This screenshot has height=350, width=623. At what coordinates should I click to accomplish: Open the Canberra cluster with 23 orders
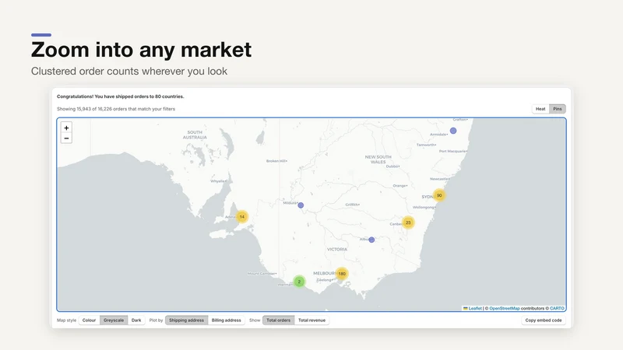pos(408,222)
